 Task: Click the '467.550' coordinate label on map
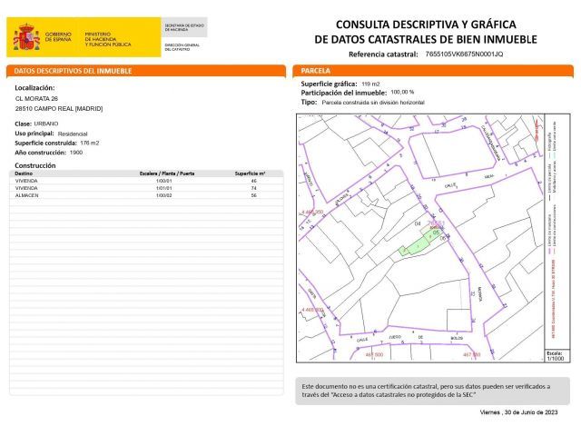(472, 355)
